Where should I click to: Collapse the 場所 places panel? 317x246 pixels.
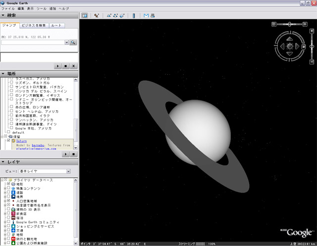[x=3, y=74]
